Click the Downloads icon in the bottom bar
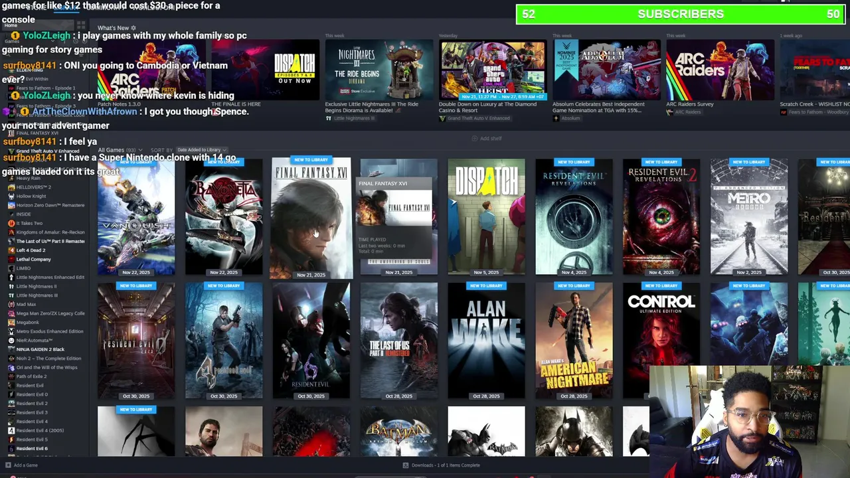 406,465
